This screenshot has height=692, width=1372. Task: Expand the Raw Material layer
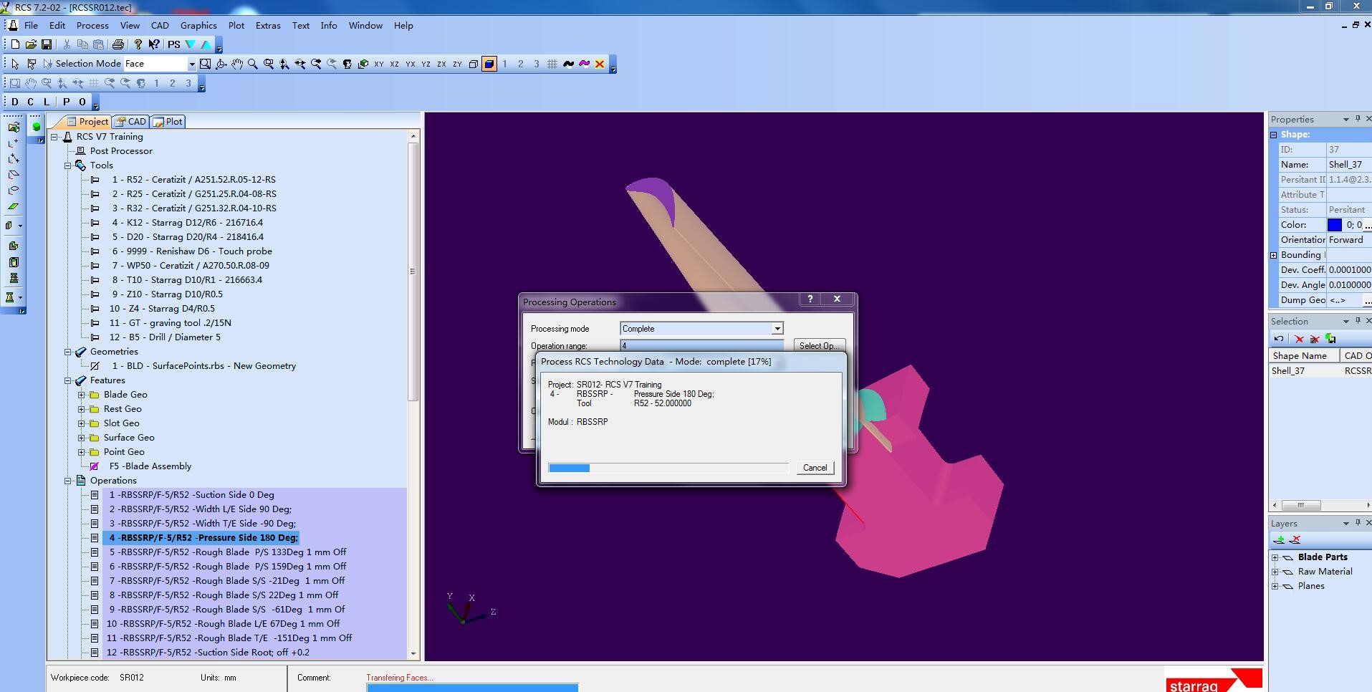click(x=1275, y=572)
